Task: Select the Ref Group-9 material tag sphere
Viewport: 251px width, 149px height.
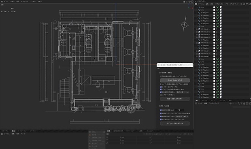Action: (x=221, y=37)
